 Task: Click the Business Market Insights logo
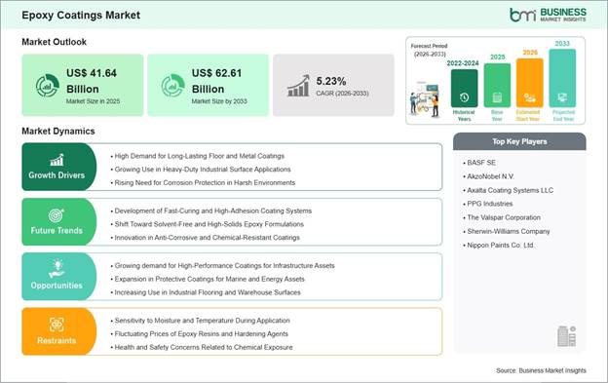(548, 15)
